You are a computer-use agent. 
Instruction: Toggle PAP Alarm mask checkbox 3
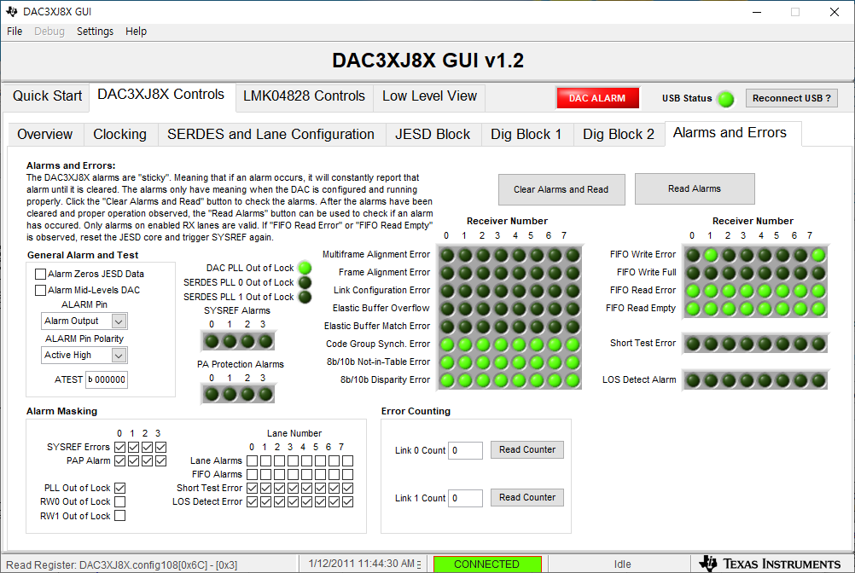160,460
